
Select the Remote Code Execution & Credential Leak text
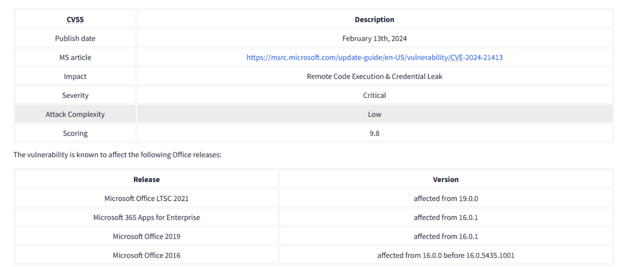click(374, 77)
